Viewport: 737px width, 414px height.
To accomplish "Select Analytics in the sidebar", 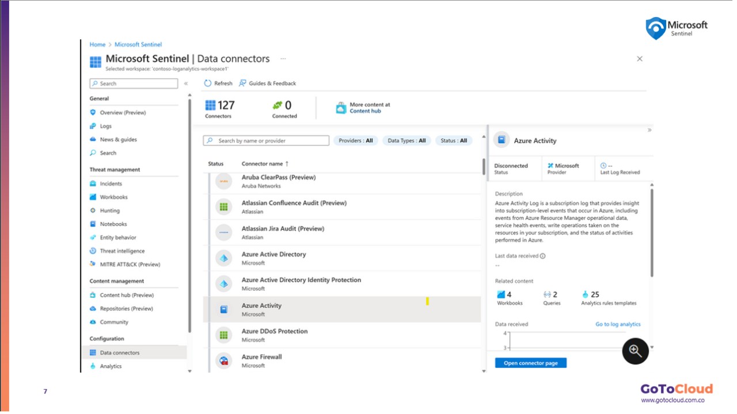I will pyautogui.click(x=111, y=366).
